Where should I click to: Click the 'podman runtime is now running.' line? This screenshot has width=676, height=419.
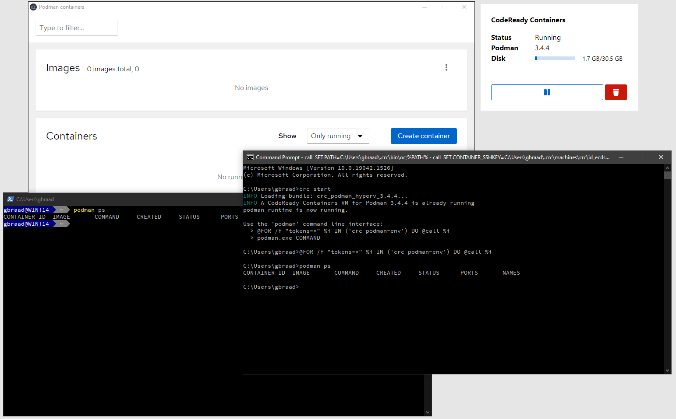click(x=295, y=210)
